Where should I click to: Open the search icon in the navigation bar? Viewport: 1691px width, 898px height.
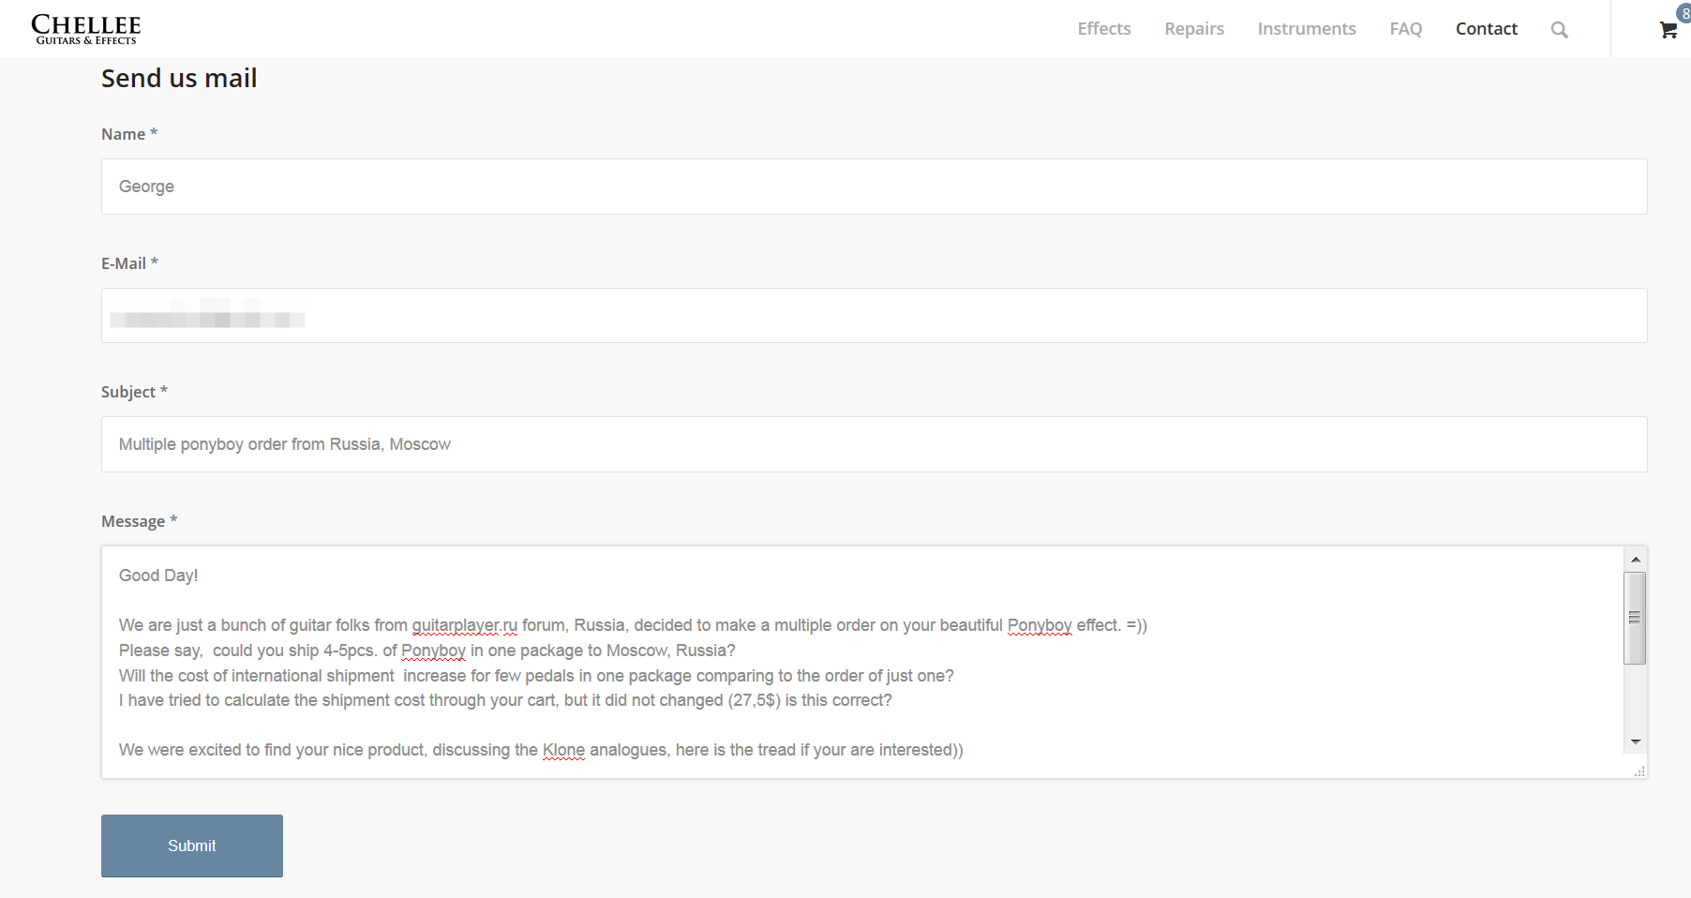pos(1559,30)
